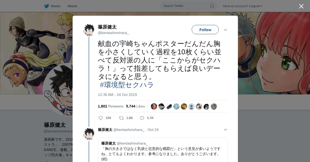The image size is (310, 162).
Task: View the 1,802 Retweets list
Action: pyautogui.click(x=111, y=106)
